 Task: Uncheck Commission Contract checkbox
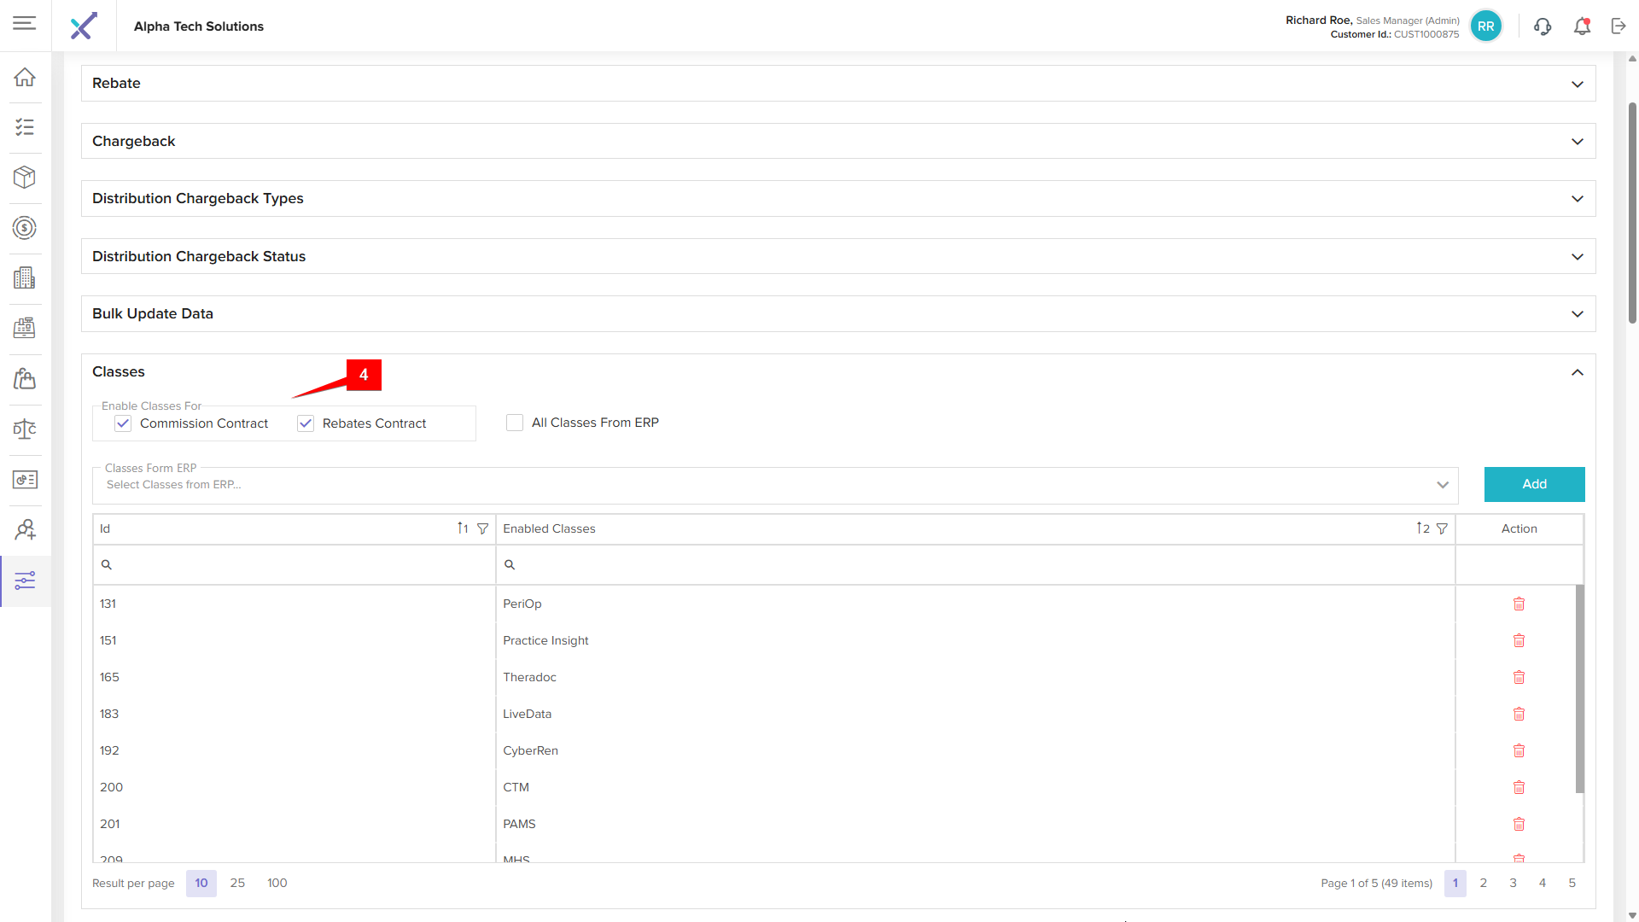coord(123,423)
